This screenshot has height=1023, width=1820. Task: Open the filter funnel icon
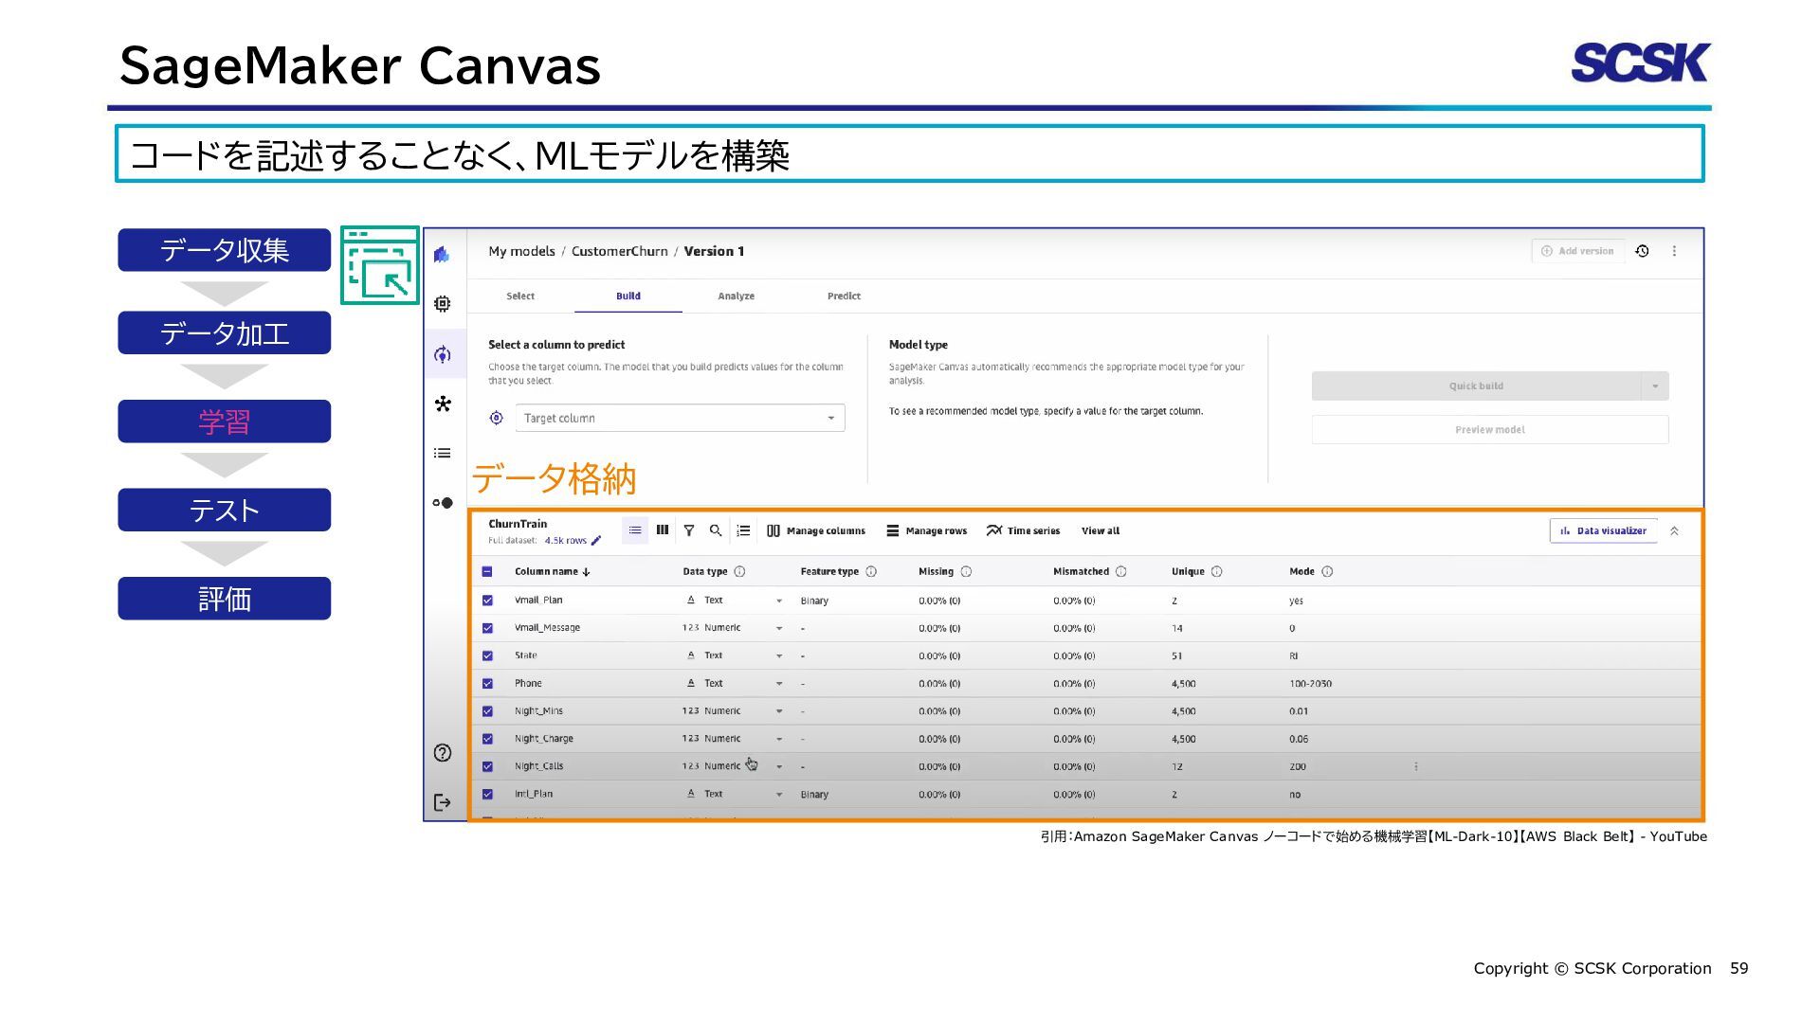pyautogui.click(x=689, y=530)
